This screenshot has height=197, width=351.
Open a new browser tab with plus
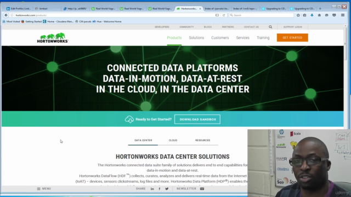pyautogui.click(x=320, y=9)
